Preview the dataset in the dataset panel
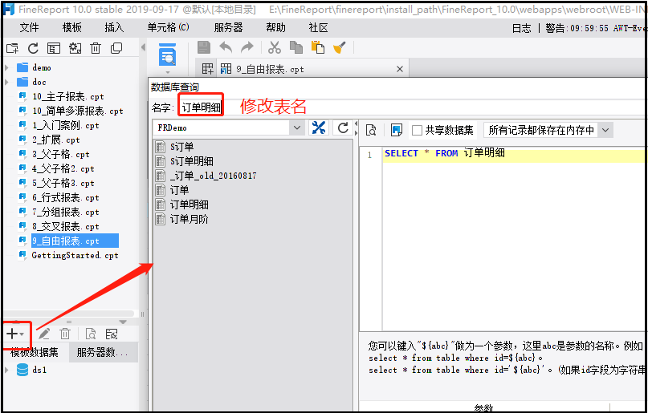The height and width of the screenshot is (413, 648). 91,334
